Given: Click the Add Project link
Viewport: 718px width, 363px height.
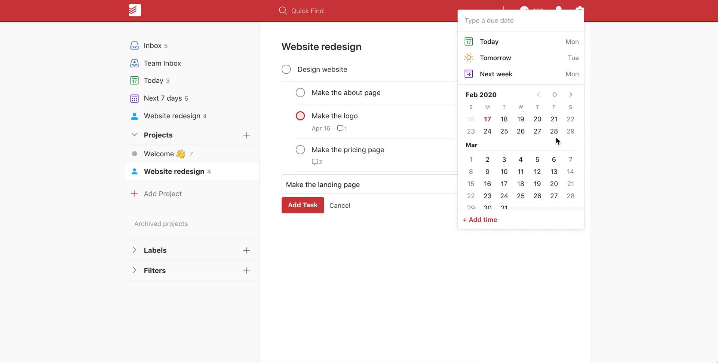Looking at the screenshot, I should [163, 193].
